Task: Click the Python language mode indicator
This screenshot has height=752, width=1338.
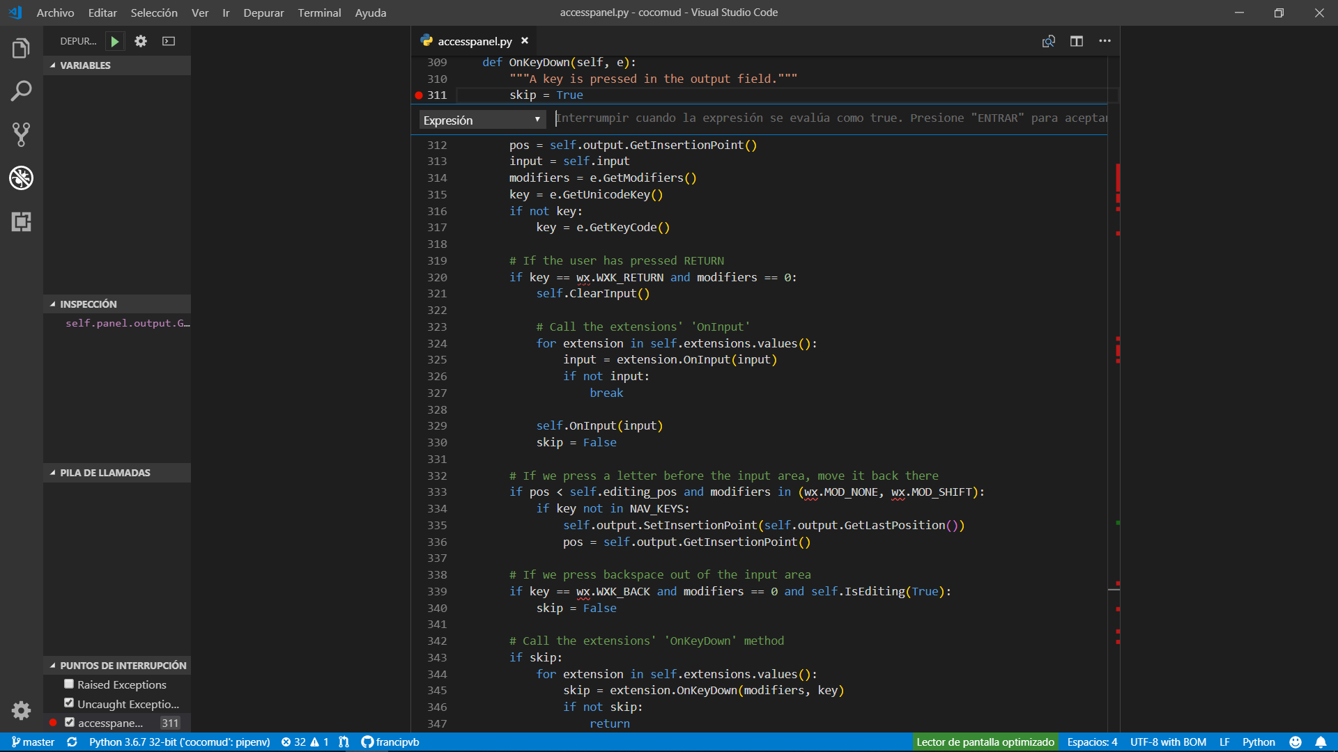Action: coord(1259,742)
